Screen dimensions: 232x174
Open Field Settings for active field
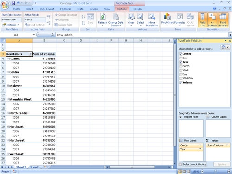coord(35,25)
